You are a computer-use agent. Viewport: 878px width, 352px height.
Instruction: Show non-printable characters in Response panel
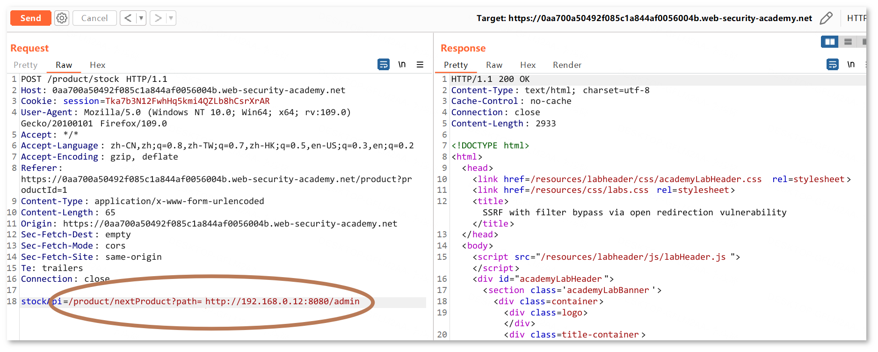pos(851,65)
